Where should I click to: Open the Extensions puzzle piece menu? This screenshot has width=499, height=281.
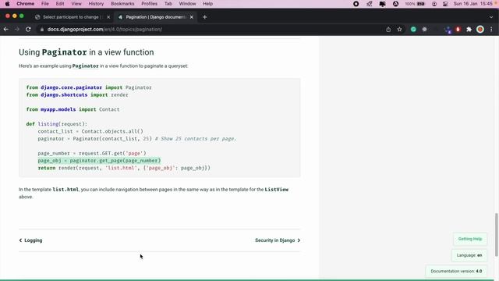click(469, 30)
